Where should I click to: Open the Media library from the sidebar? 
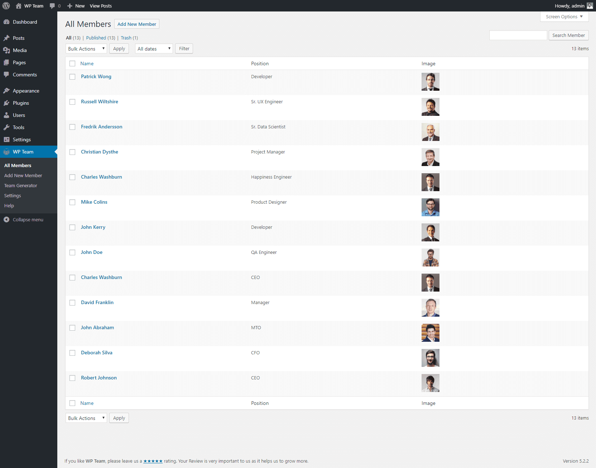tap(19, 50)
